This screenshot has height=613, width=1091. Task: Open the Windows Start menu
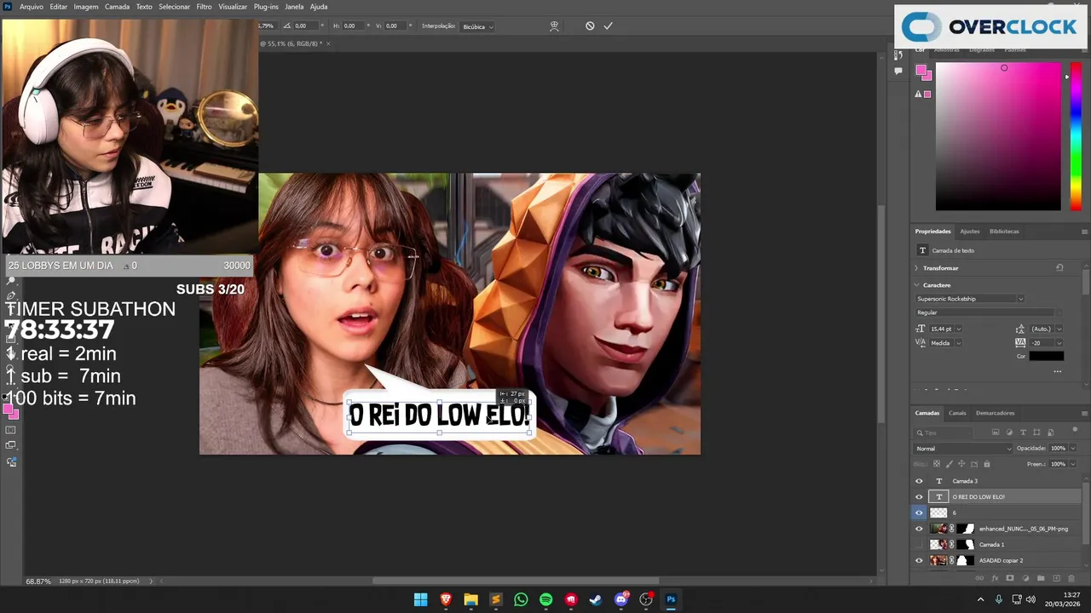pyautogui.click(x=421, y=599)
